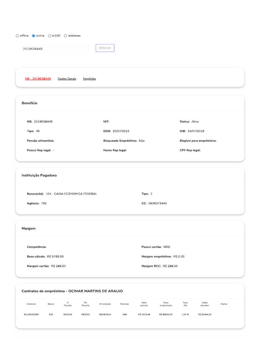Click the Margem section heading
Viewport: 259px width, 345px height.
(28, 228)
